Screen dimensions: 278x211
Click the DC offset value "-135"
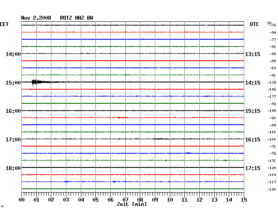272,82
